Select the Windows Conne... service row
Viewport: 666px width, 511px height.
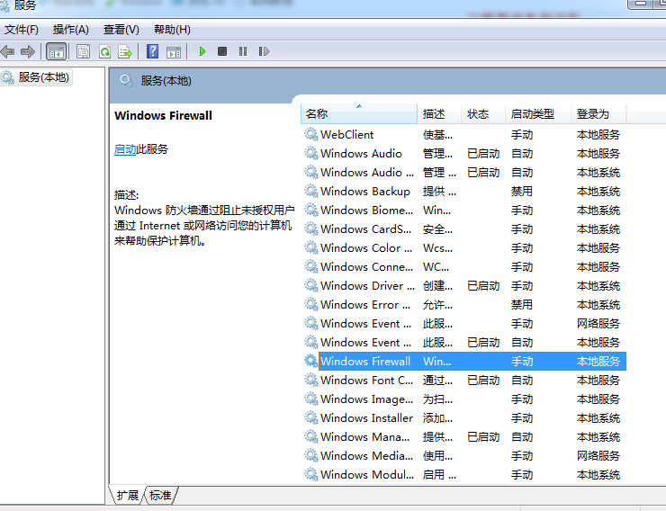pos(464,267)
